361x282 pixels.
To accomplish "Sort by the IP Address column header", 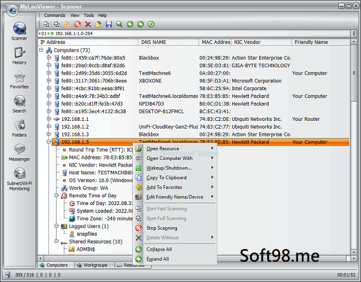I will [88, 42].
